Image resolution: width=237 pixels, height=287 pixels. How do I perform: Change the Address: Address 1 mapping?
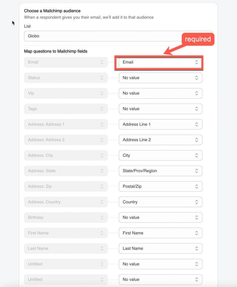[x=160, y=124]
